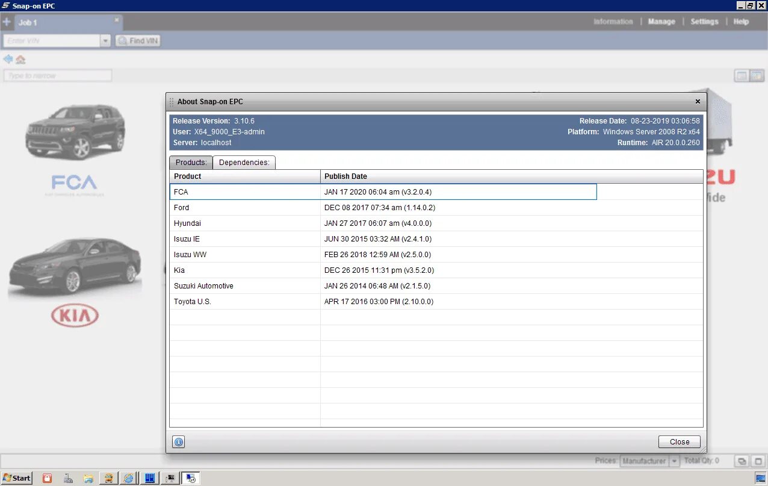
Task: Click the show desktop tray icon
Action: pyautogui.click(x=761, y=478)
